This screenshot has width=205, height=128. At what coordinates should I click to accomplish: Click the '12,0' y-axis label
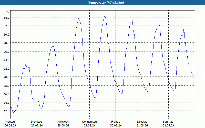(7, 111)
